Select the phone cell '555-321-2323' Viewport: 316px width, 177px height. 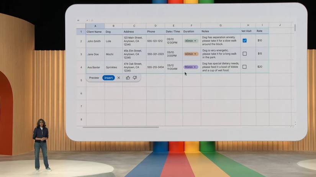coord(156,54)
